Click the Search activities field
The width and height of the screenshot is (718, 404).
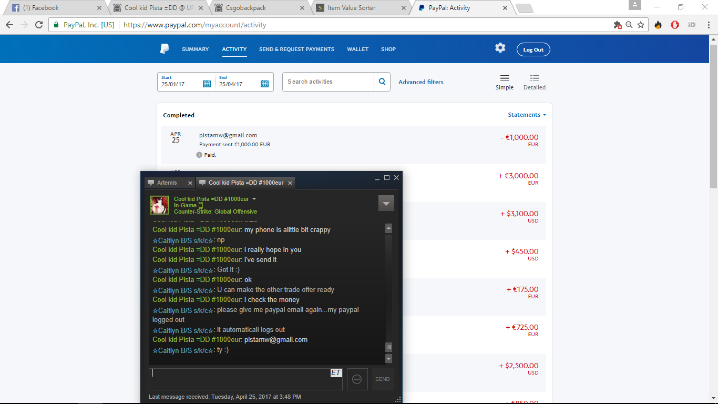pos(328,82)
